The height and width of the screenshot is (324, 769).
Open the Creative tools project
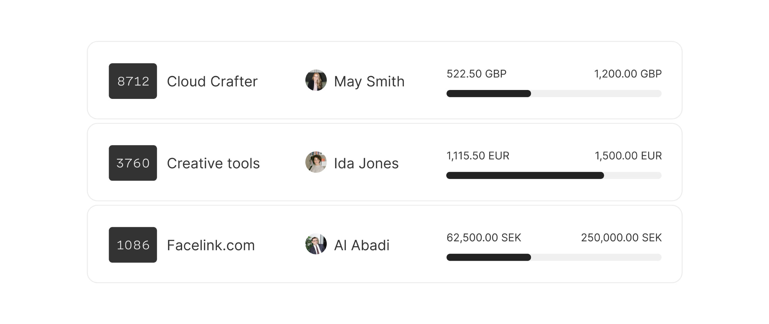click(x=213, y=163)
